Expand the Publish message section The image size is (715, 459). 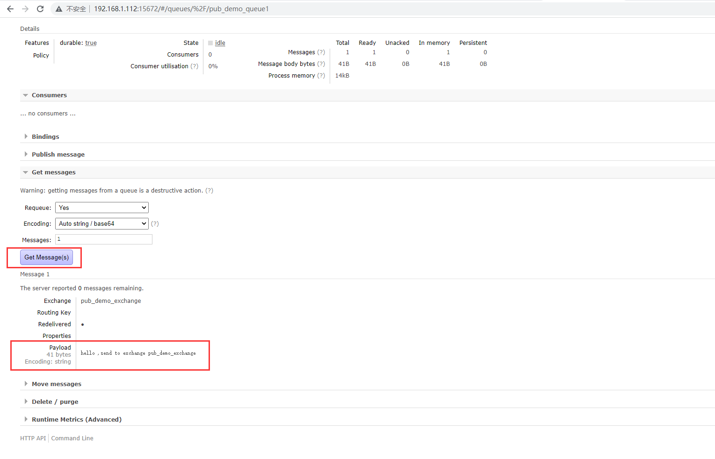[x=54, y=154]
